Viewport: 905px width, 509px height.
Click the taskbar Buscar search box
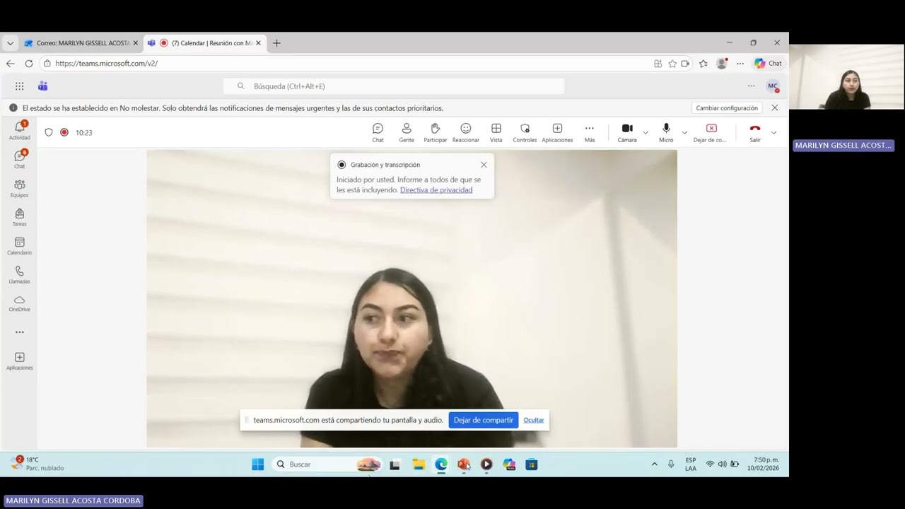pyautogui.click(x=329, y=464)
